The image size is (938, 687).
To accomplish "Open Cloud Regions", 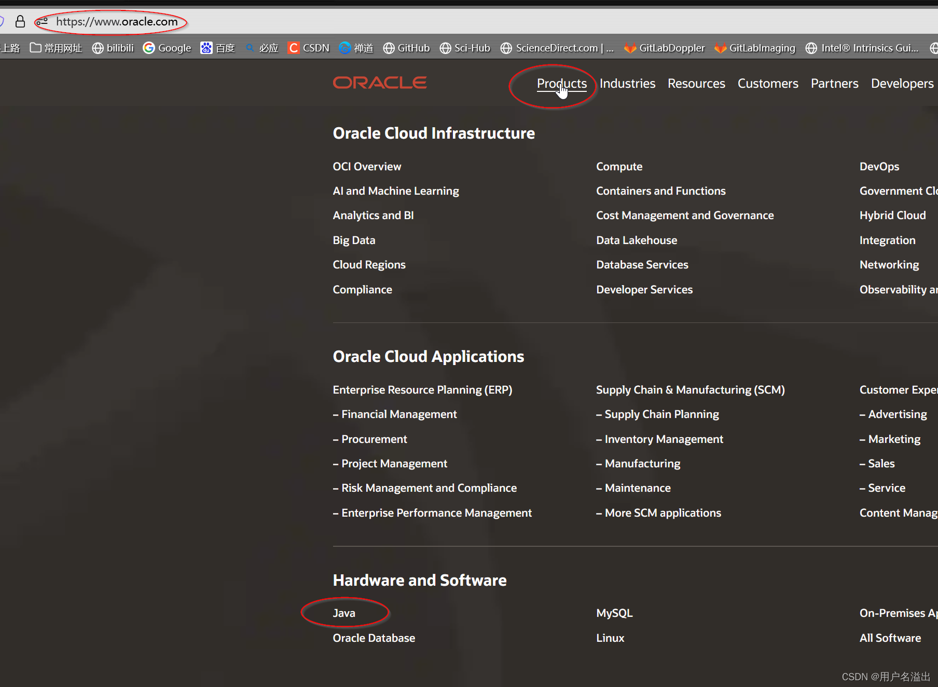I will click(x=369, y=265).
